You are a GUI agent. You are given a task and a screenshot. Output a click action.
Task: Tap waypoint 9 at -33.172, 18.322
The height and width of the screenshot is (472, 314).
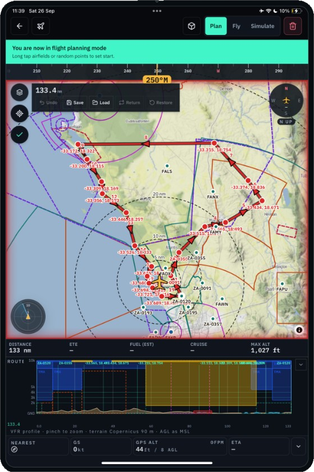(x=78, y=144)
